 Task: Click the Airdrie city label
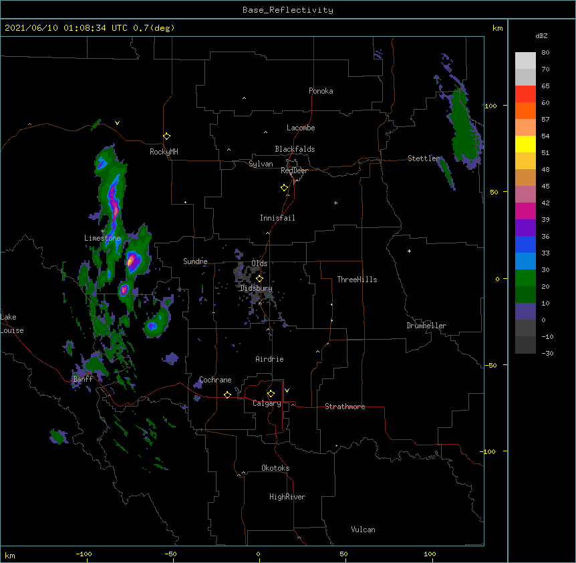point(269,359)
